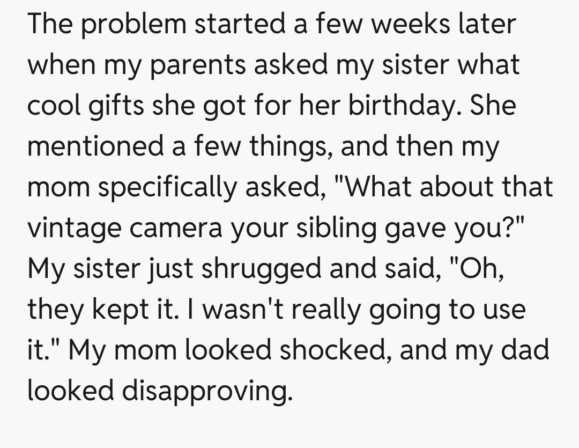Click the word "really" in the paragraph
The width and height of the screenshot is (579, 448).
coord(326,310)
